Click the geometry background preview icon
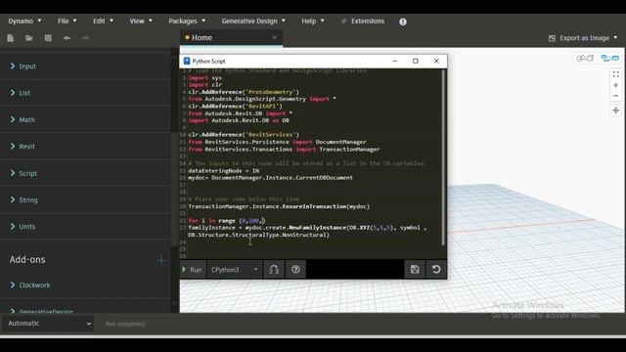The height and width of the screenshot is (352, 626). 585,59
